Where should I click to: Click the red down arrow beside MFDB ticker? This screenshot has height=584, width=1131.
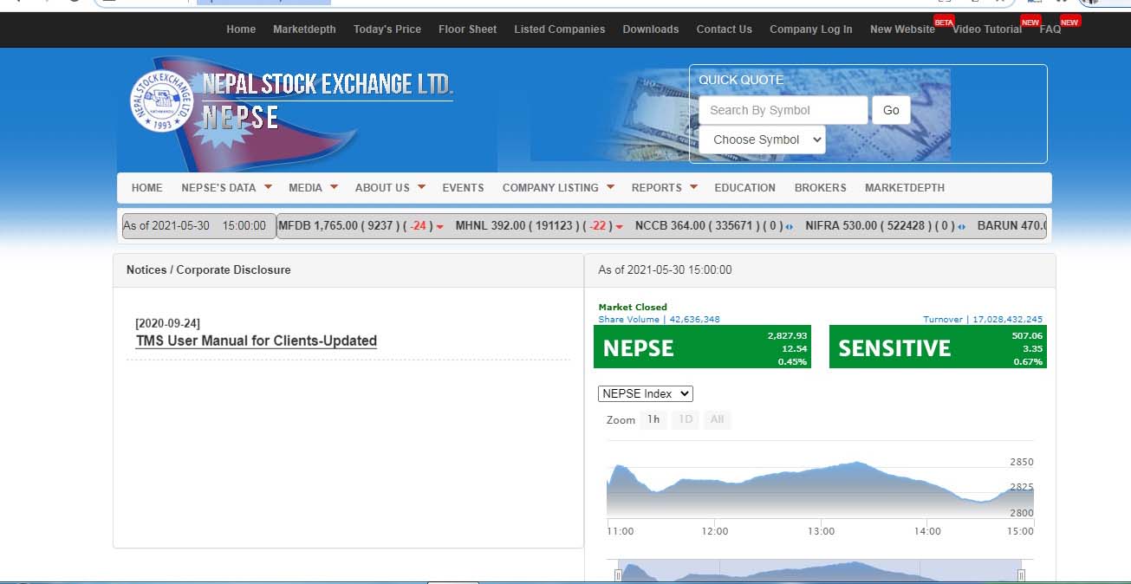coord(439,227)
